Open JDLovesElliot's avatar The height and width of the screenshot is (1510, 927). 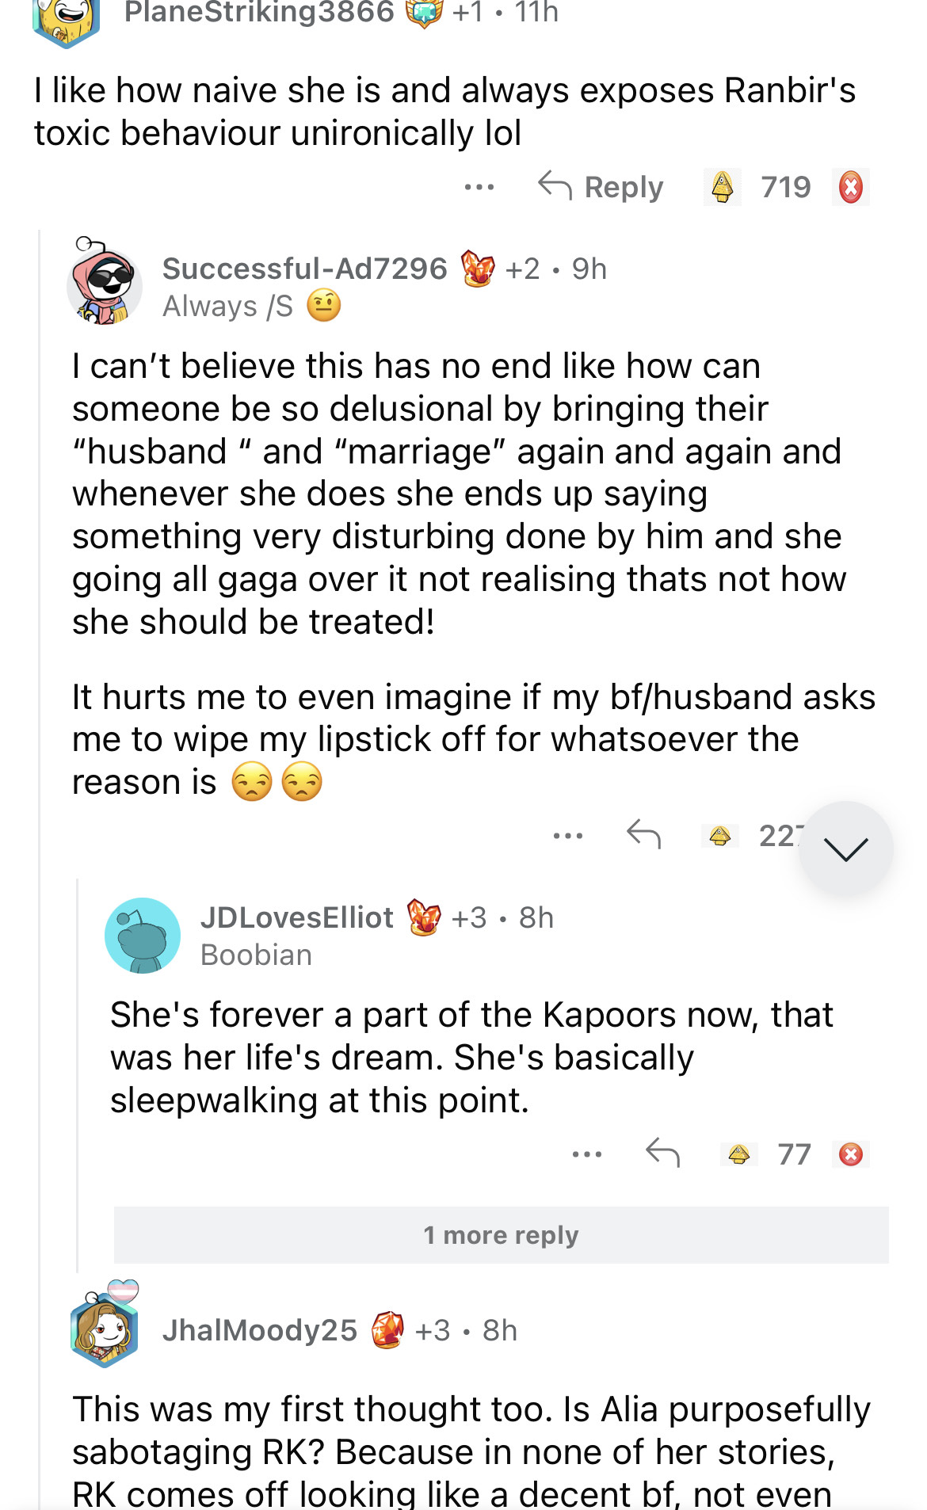click(143, 936)
